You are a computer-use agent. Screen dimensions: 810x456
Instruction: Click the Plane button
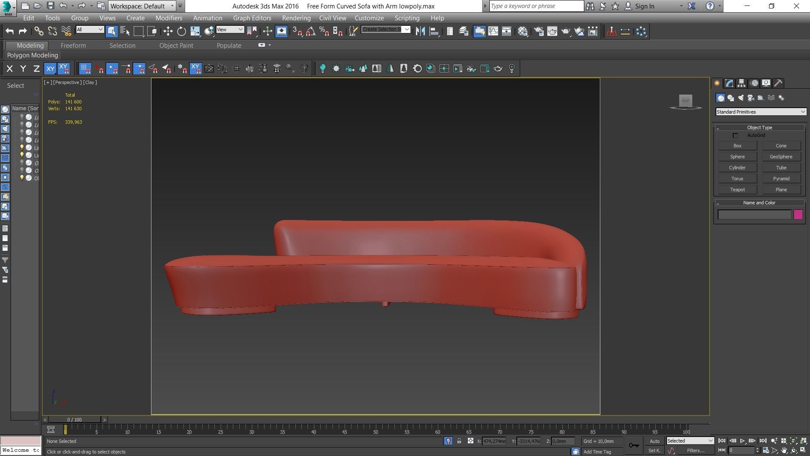(781, 190)
